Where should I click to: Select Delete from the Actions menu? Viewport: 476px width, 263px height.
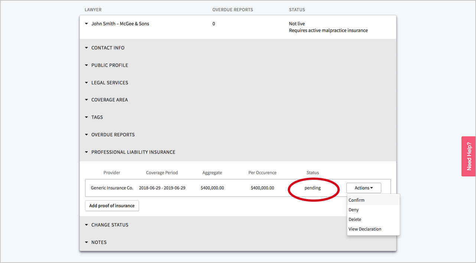355,220
